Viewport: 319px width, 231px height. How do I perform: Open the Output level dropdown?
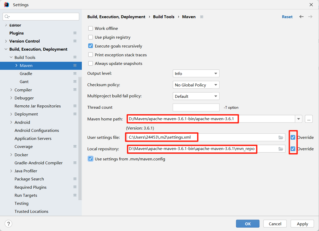tap(196, 73)
